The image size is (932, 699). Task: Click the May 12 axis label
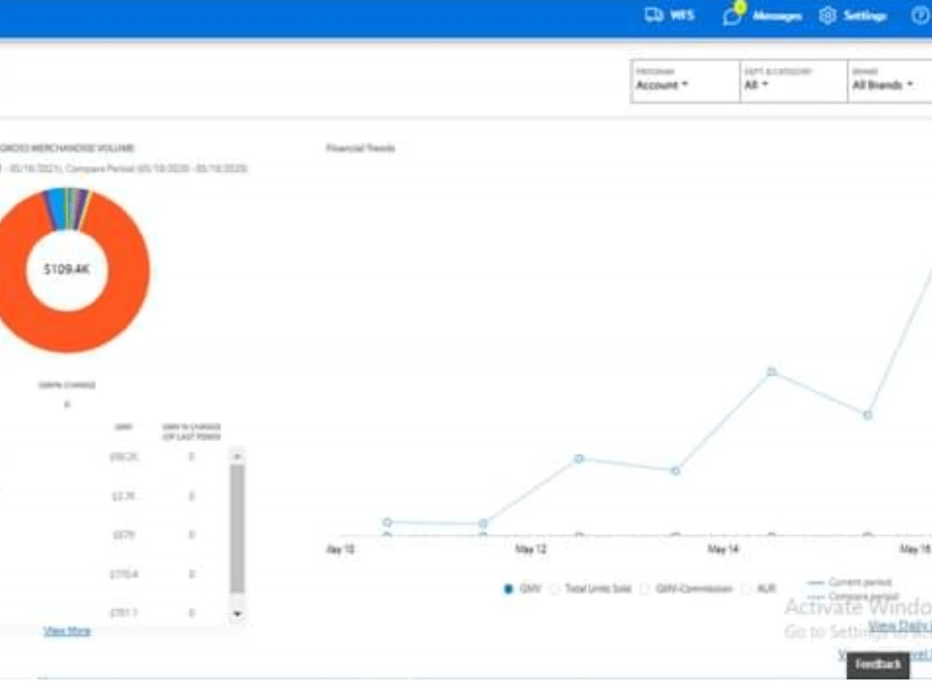[x=531, y=549]
